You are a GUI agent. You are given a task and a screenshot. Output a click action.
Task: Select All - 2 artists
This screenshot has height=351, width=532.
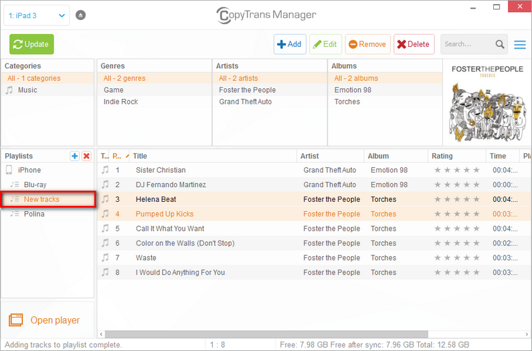tap(270, 78)
